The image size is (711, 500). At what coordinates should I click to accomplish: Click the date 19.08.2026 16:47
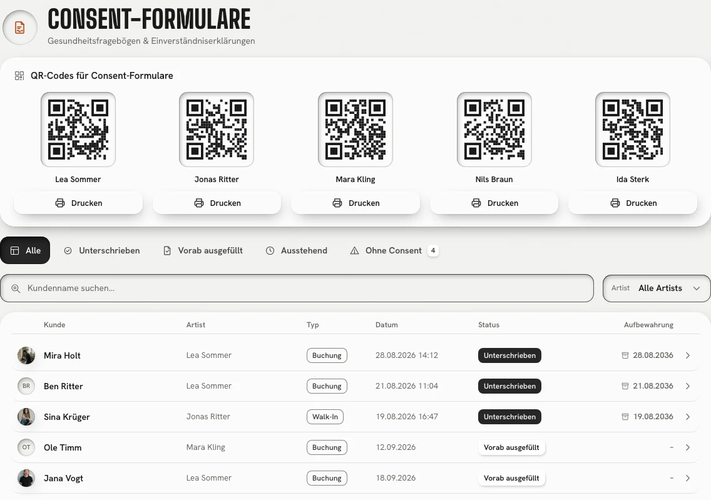(x=407, y=417)
